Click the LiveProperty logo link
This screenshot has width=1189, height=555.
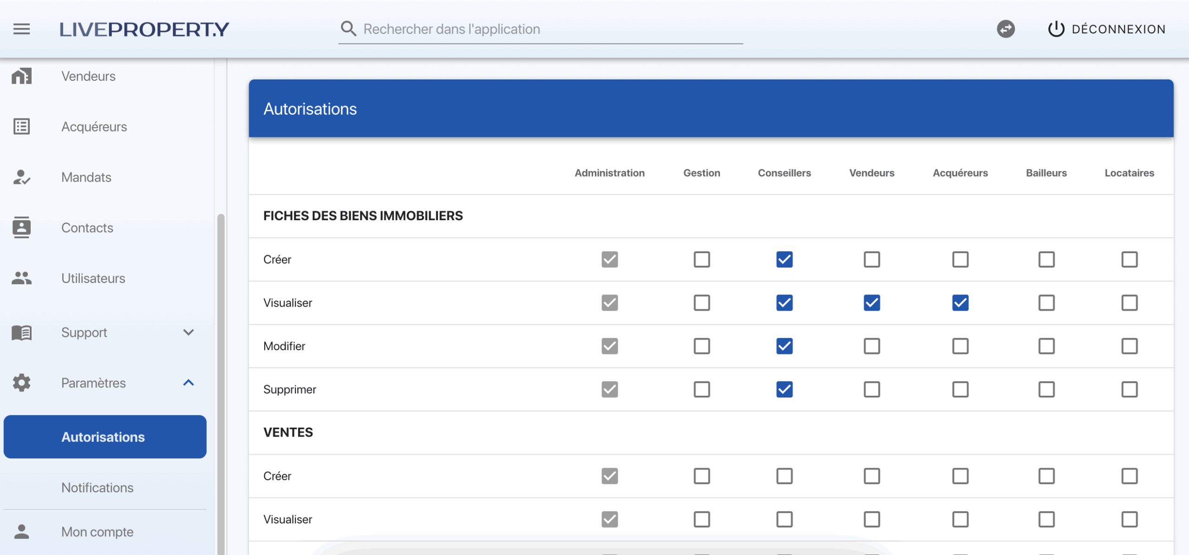pyautogui.click(x=144, y=29)
